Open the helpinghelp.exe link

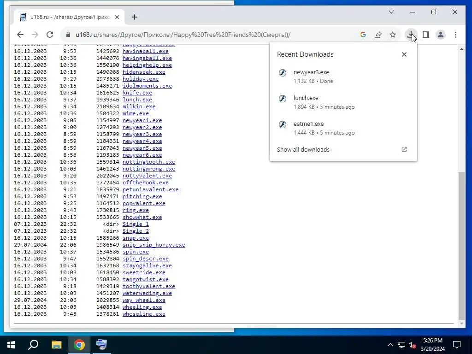click(147, 65)
